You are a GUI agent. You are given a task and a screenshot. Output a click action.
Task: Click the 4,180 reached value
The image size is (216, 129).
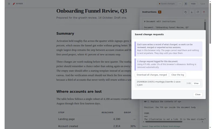coord(117,119)
